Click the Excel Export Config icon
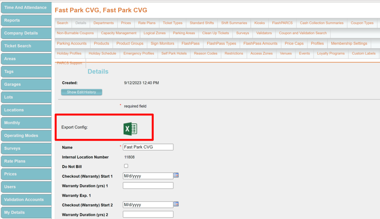 tap(130, 129)
